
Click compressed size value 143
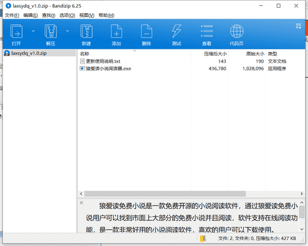pyautogui.click(x=222, y=61)
